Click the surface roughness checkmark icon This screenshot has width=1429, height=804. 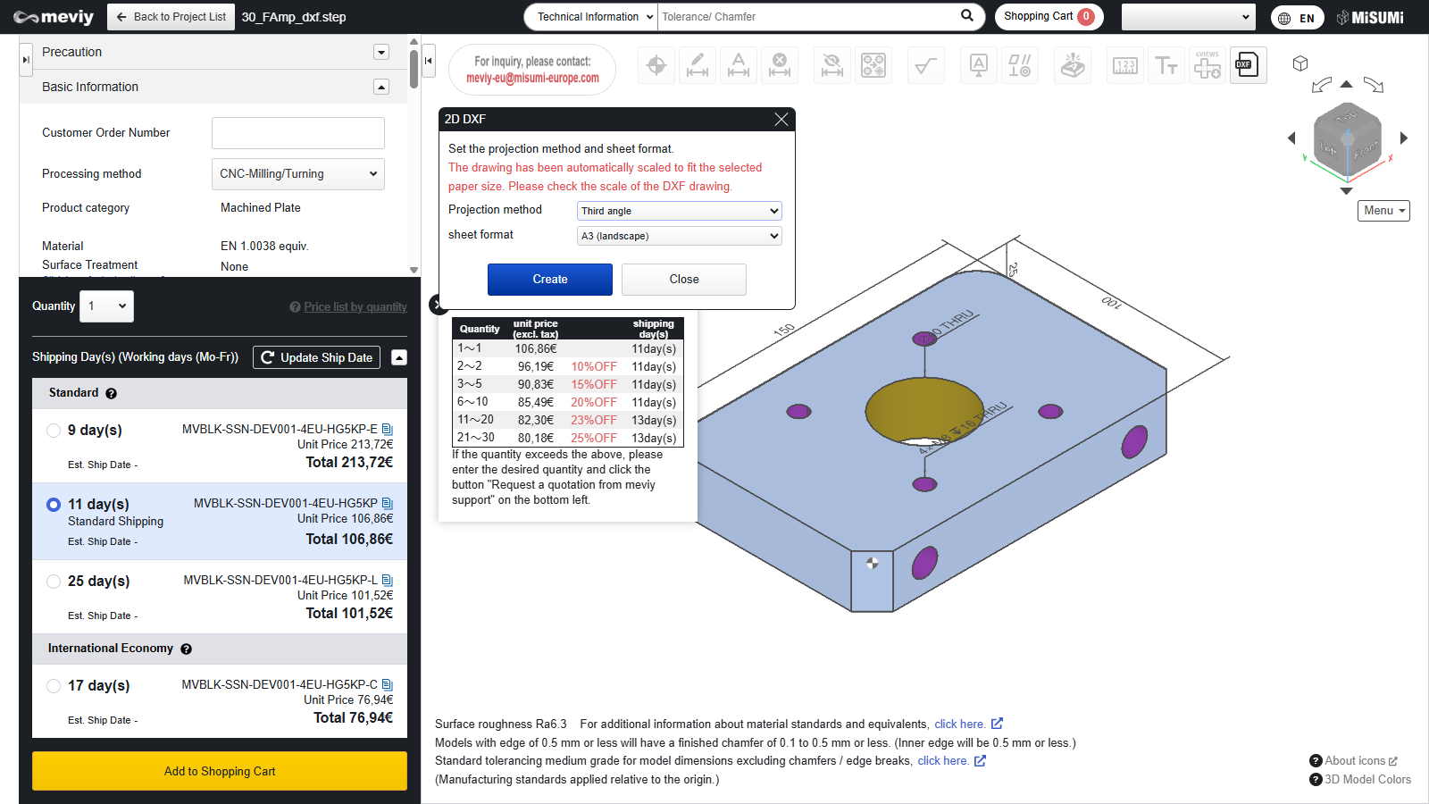click(x=926, y=65)
